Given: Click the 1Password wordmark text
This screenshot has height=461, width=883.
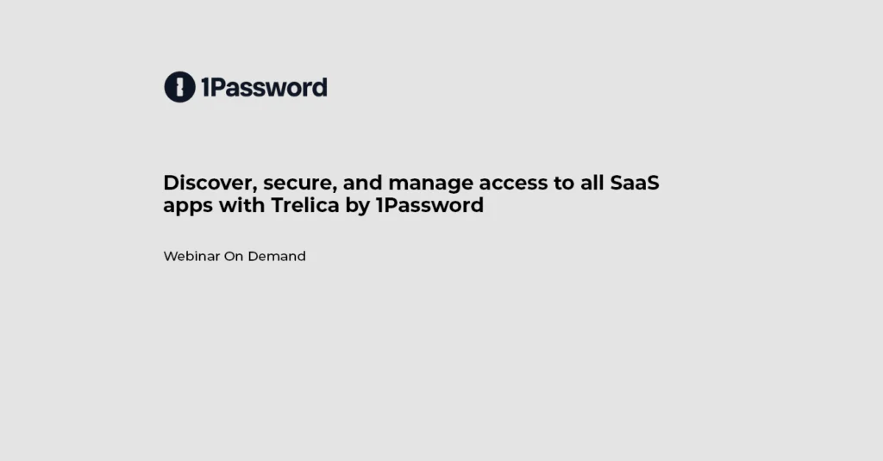Looking at the screenshot, I should [x=264, y=87].
